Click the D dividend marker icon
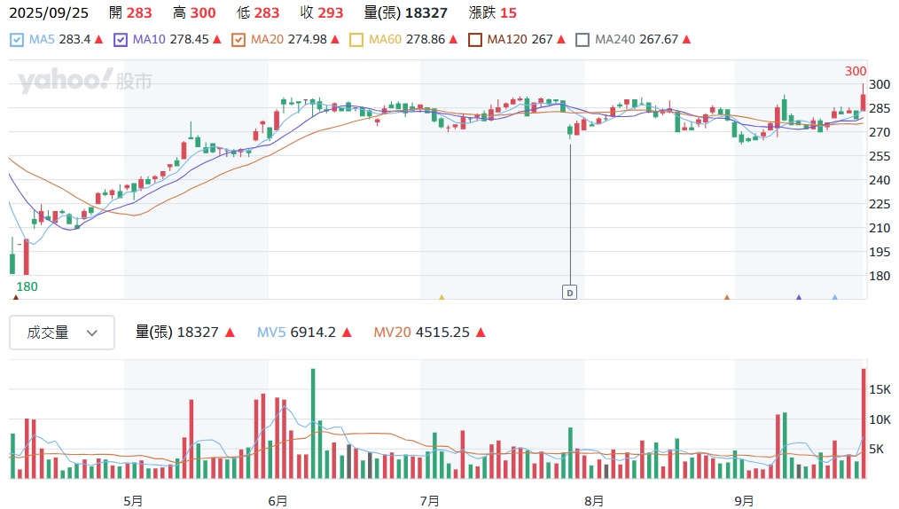The height and width of the screenshot is (509, 899). coord(569,292)
